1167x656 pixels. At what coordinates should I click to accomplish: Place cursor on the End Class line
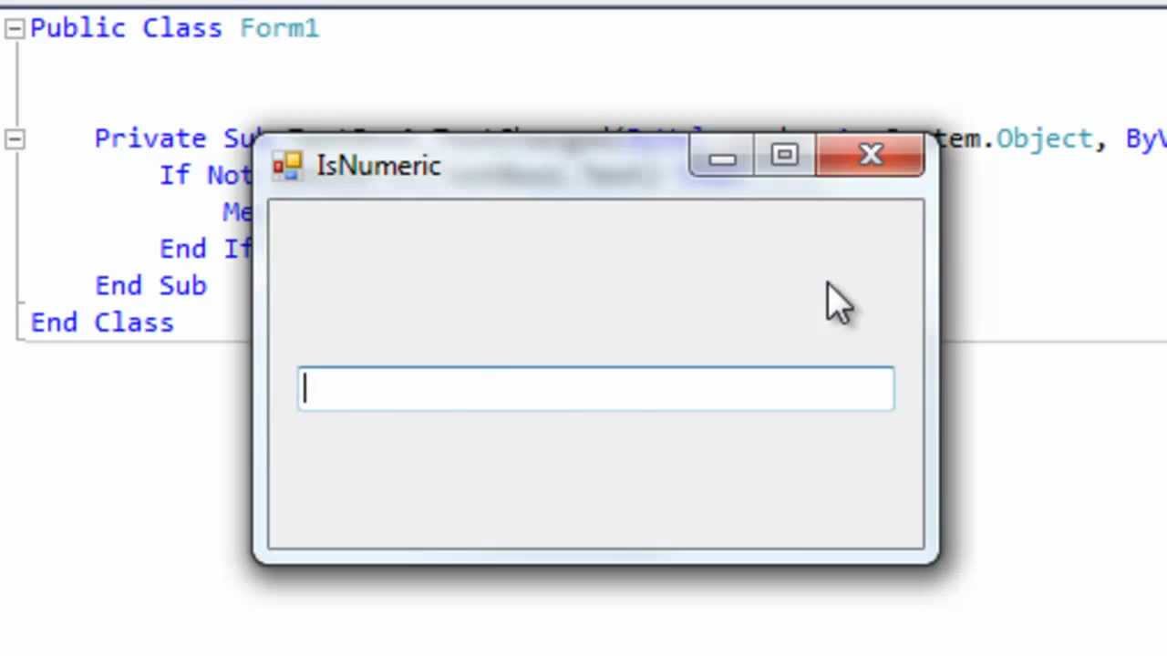pos(102,323)
